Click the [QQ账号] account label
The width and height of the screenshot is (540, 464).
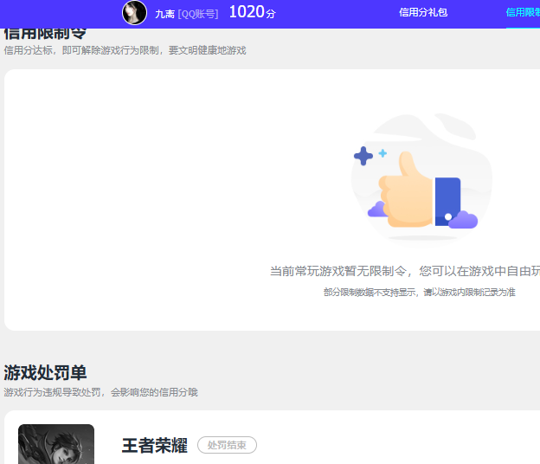pos(198,14)
